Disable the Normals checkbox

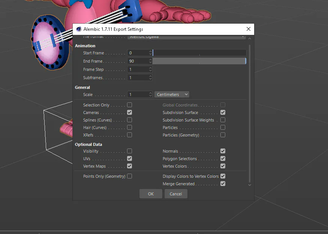[x=223, y=151]
